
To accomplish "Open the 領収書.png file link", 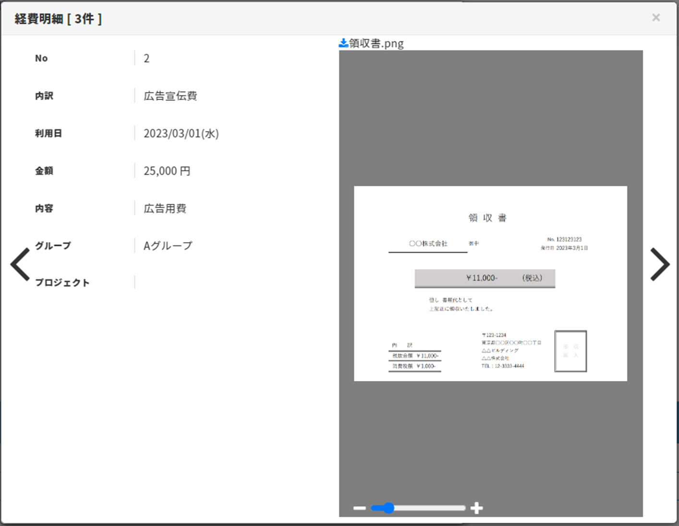I will coord(376,44).
